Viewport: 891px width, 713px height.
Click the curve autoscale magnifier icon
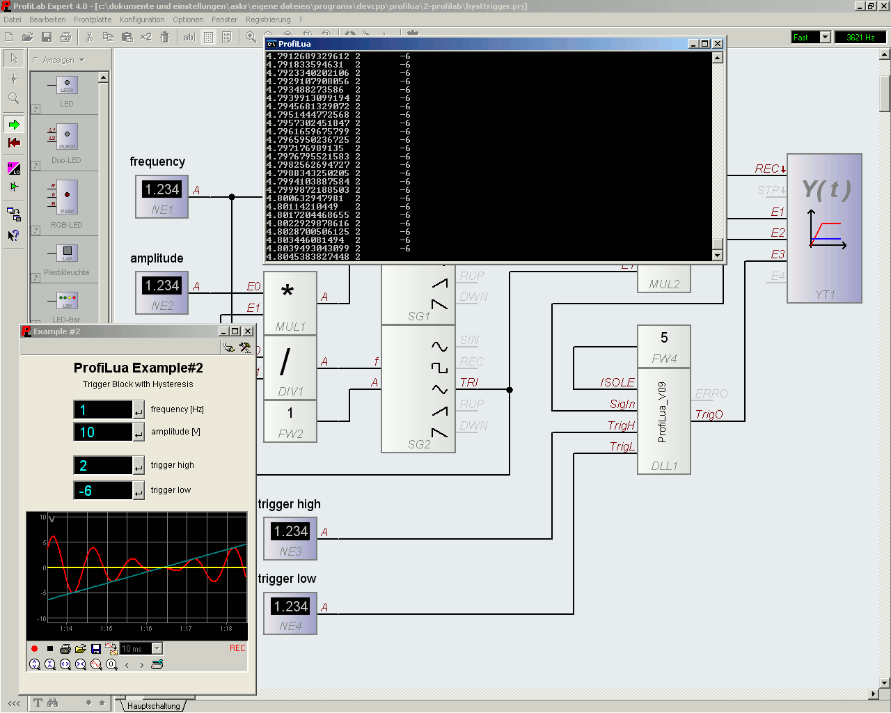96,664
